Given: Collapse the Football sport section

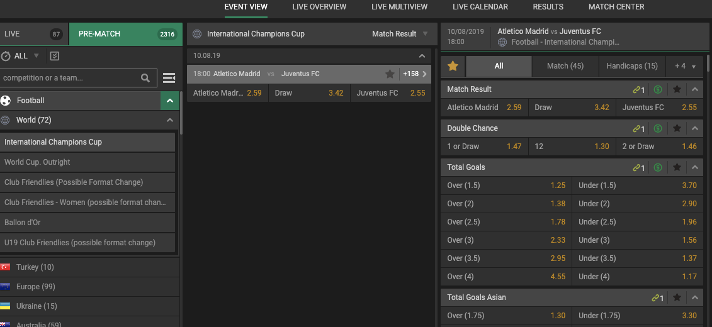Looking at the screenshot, I should click(170, 101).
